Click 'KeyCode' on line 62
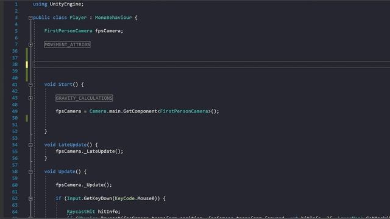This screenshot has width=390, height=219. tap(124, 199)
